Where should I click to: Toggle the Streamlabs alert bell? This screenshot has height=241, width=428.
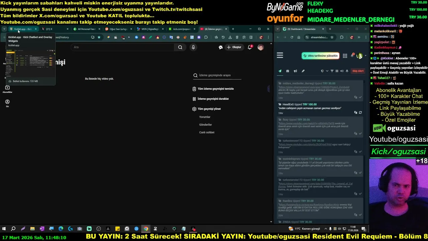click(x=347, y=71)
